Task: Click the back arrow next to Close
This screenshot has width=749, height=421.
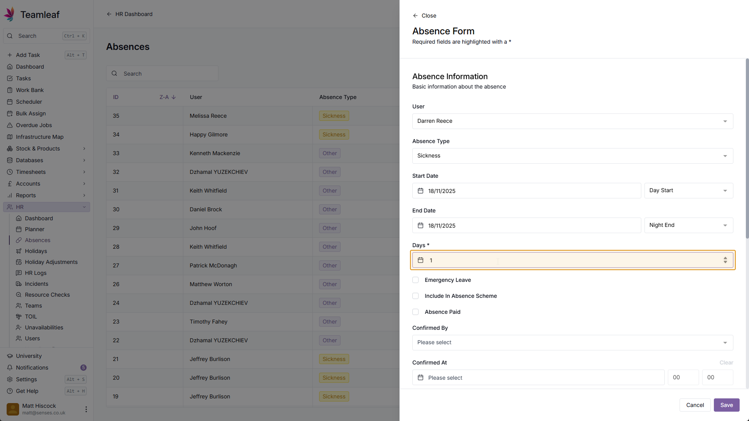Action: [x=415, y=16]
